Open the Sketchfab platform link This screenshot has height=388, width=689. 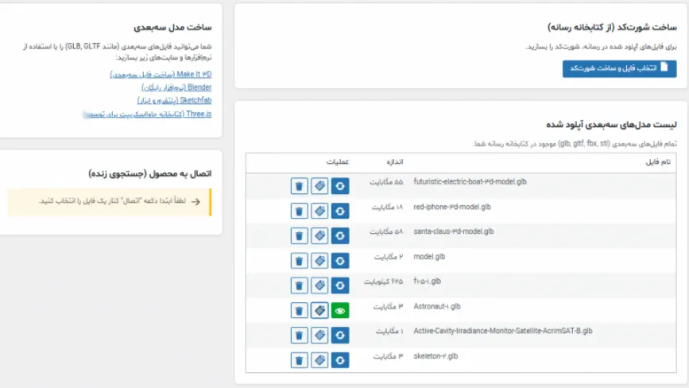coord(174,101)
